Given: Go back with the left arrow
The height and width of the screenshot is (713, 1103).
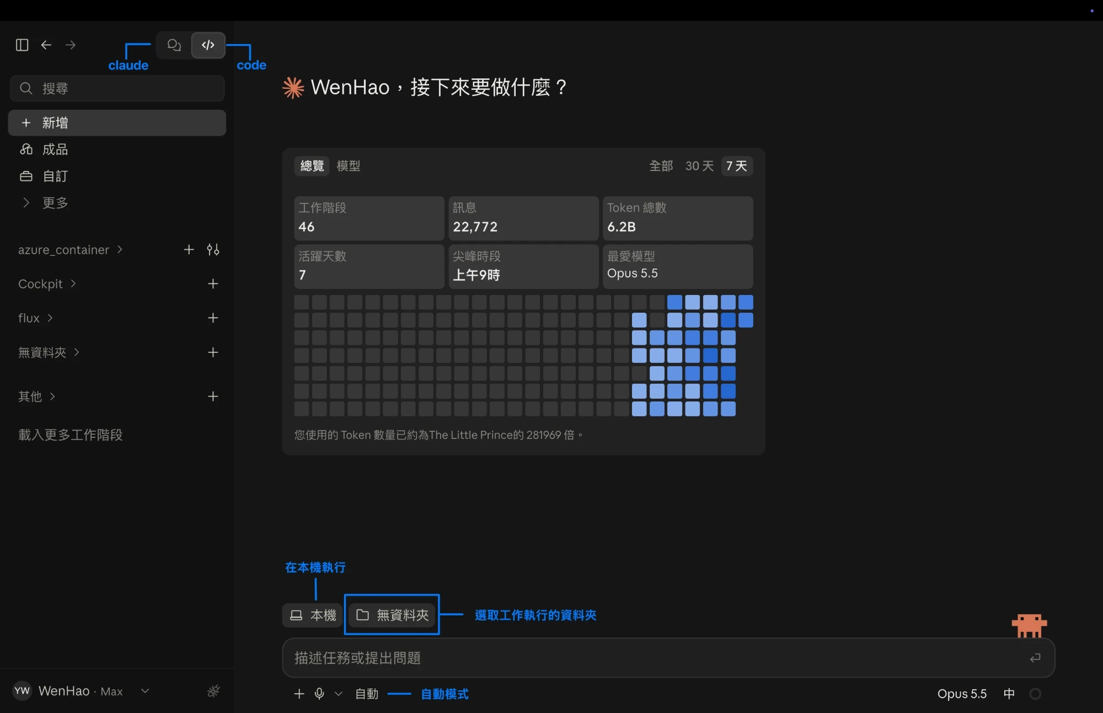Looking at the screenshot, I should click(x=46, y=45).
